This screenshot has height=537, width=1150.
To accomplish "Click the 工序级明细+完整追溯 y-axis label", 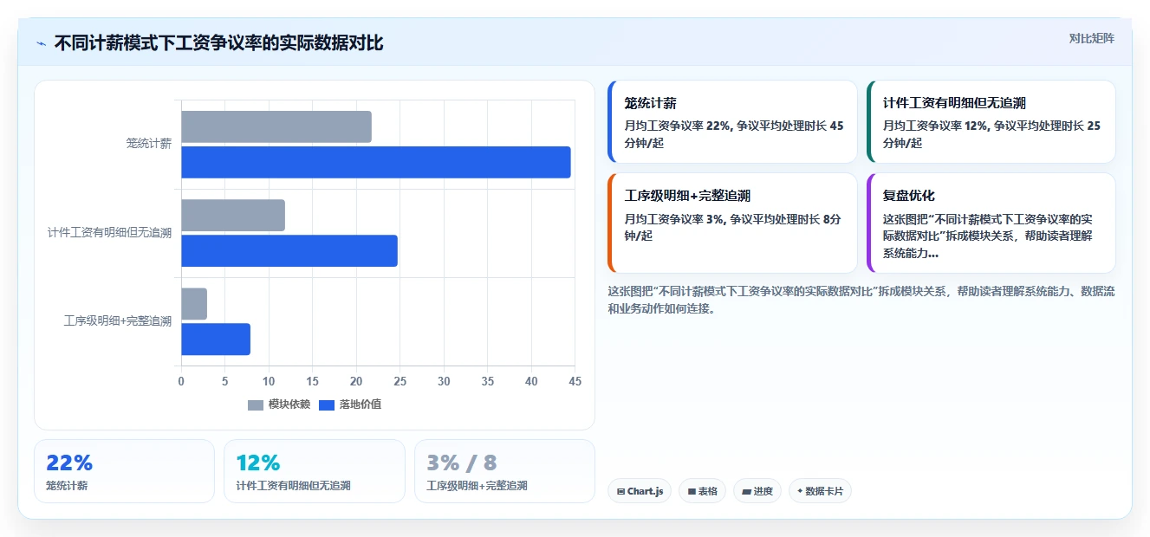I will [x=118, y=320].
